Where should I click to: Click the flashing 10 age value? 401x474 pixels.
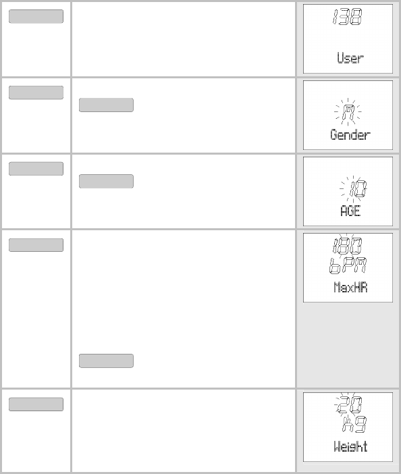pos(358,188)
